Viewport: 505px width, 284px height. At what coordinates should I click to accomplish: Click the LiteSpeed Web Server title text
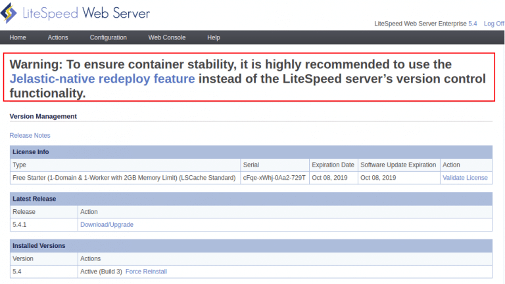coord(86,13)
